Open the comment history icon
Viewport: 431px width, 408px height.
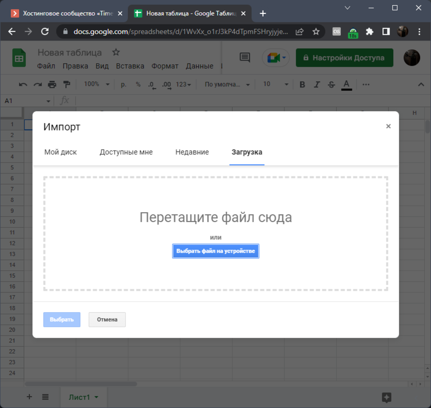(x=245, y=58)
